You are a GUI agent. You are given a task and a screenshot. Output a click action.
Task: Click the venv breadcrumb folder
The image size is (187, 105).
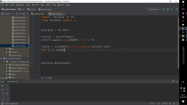(x=22, y=9)
